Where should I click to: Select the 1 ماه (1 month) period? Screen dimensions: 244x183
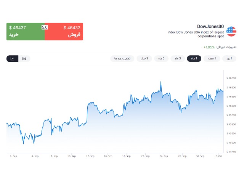tap(194, 58)
